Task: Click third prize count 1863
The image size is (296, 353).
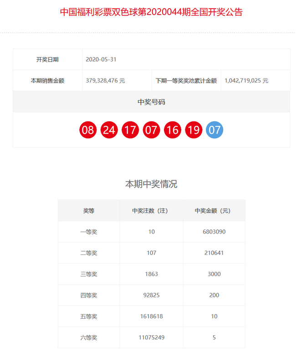Action: (152, 274)
